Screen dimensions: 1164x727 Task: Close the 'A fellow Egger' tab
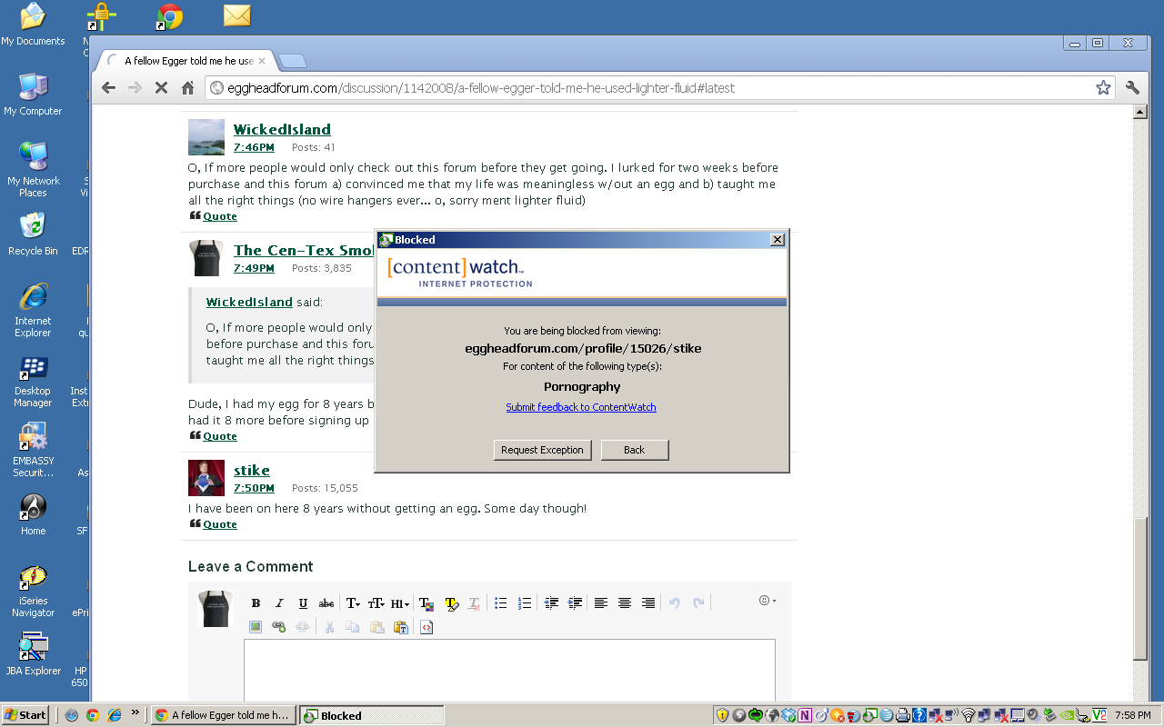click(262, 61)
